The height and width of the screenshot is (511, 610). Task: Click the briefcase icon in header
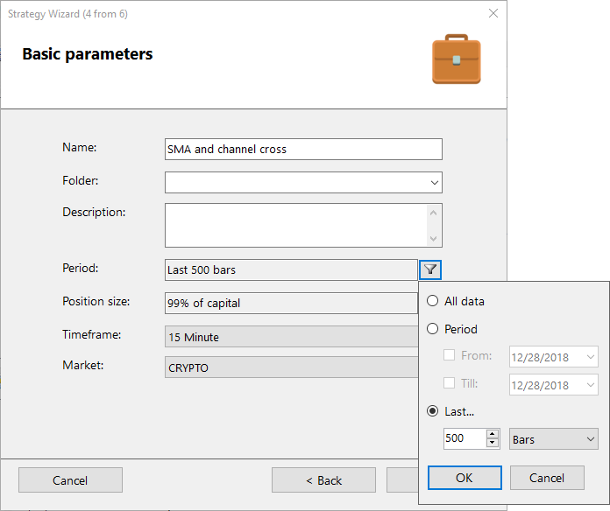tap(456, 59)
